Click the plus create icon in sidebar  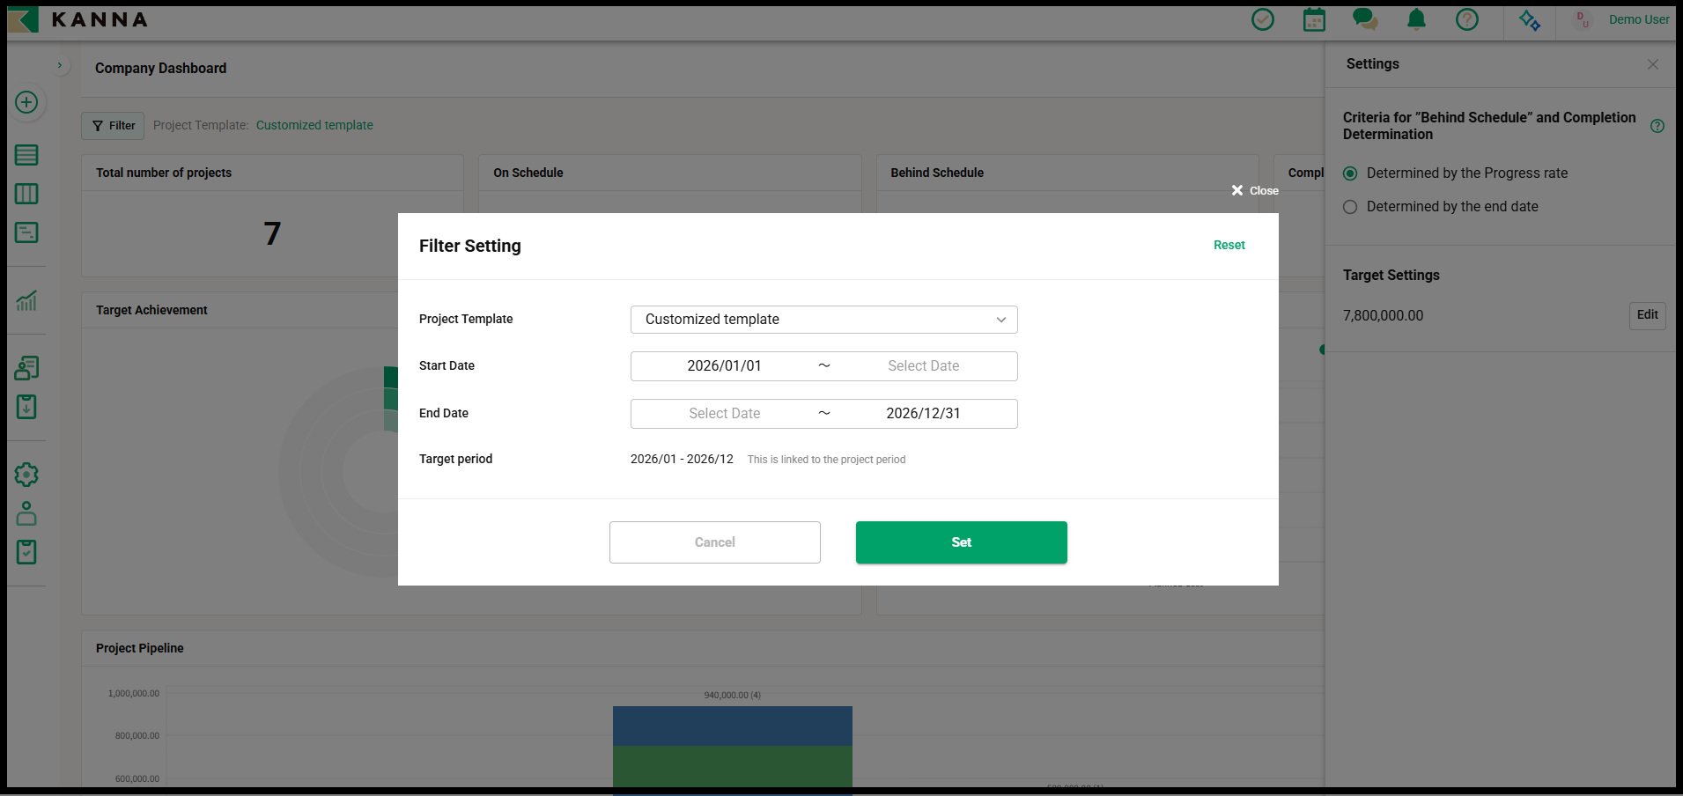click(x=26, y=102)
